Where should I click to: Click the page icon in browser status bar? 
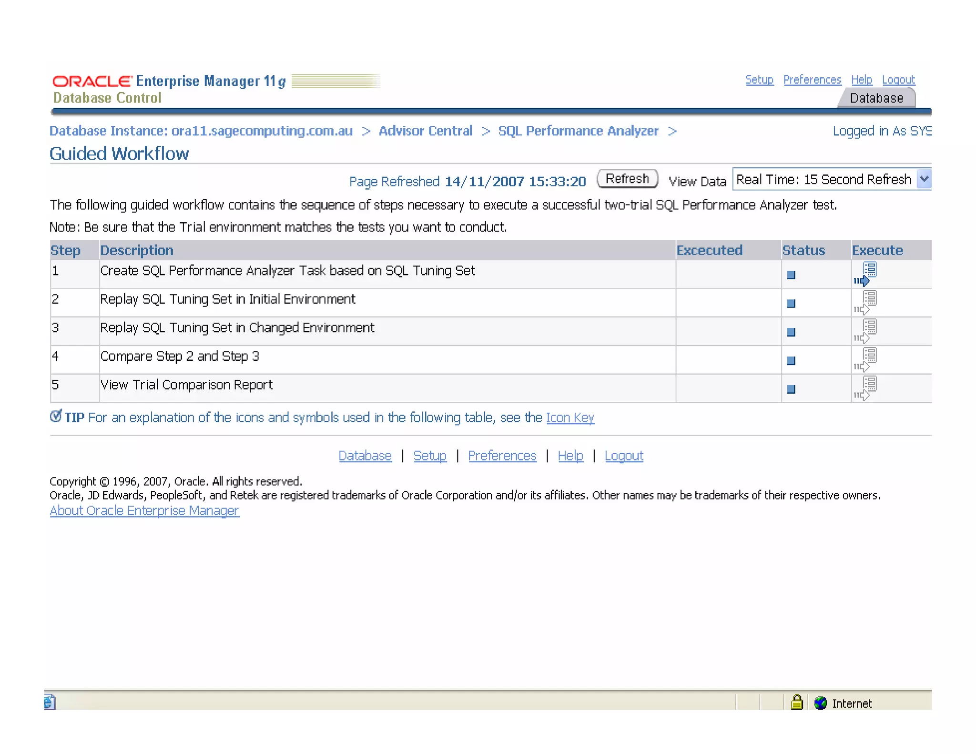[x=50, y=702]
